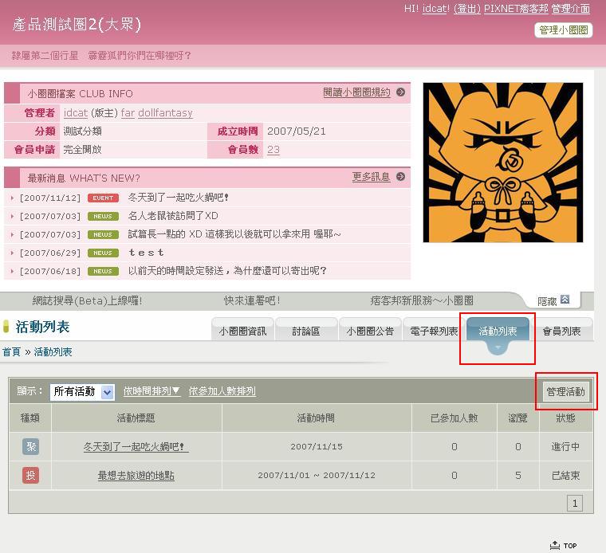Open the 電子報列表 tab
Screen dimensions: 606x553
click(434, 331)
